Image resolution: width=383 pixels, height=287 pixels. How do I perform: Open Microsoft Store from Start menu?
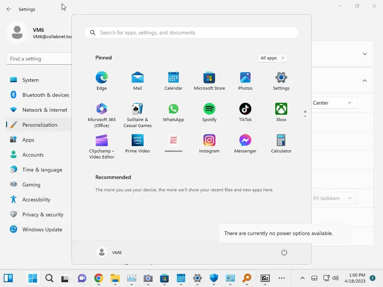[x=209, y=81]
